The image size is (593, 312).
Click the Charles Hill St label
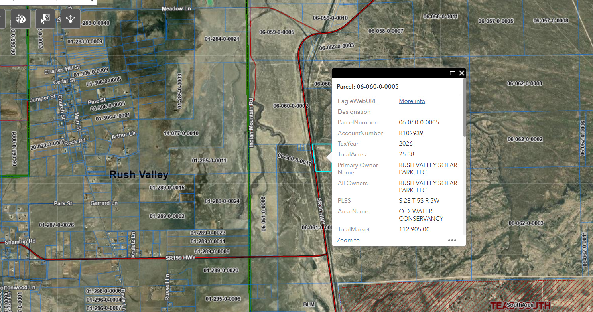coord(63,69)
